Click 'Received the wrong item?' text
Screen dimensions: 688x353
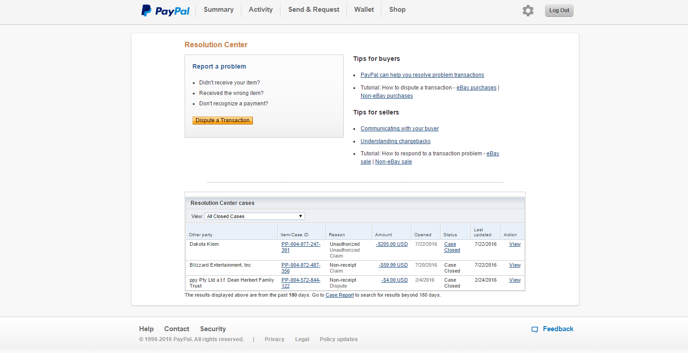point(231,93)
